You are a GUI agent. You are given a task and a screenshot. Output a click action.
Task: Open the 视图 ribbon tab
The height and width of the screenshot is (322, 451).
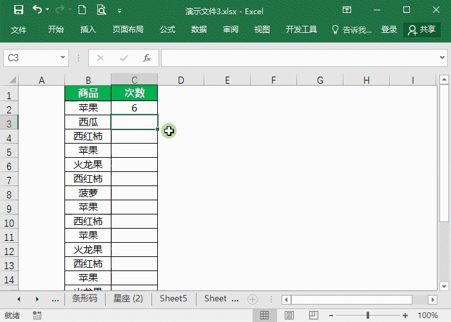(x=262, y=30)
